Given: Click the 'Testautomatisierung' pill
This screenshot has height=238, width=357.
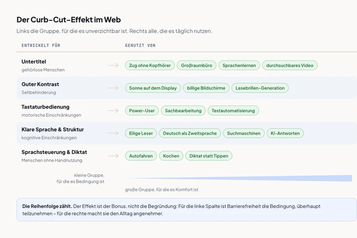Looking at the screenshot, I should coord(233,110).
